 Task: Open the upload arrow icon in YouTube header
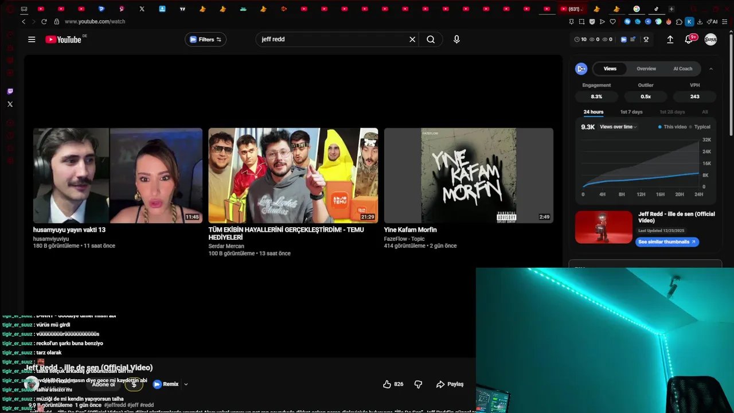670,40
